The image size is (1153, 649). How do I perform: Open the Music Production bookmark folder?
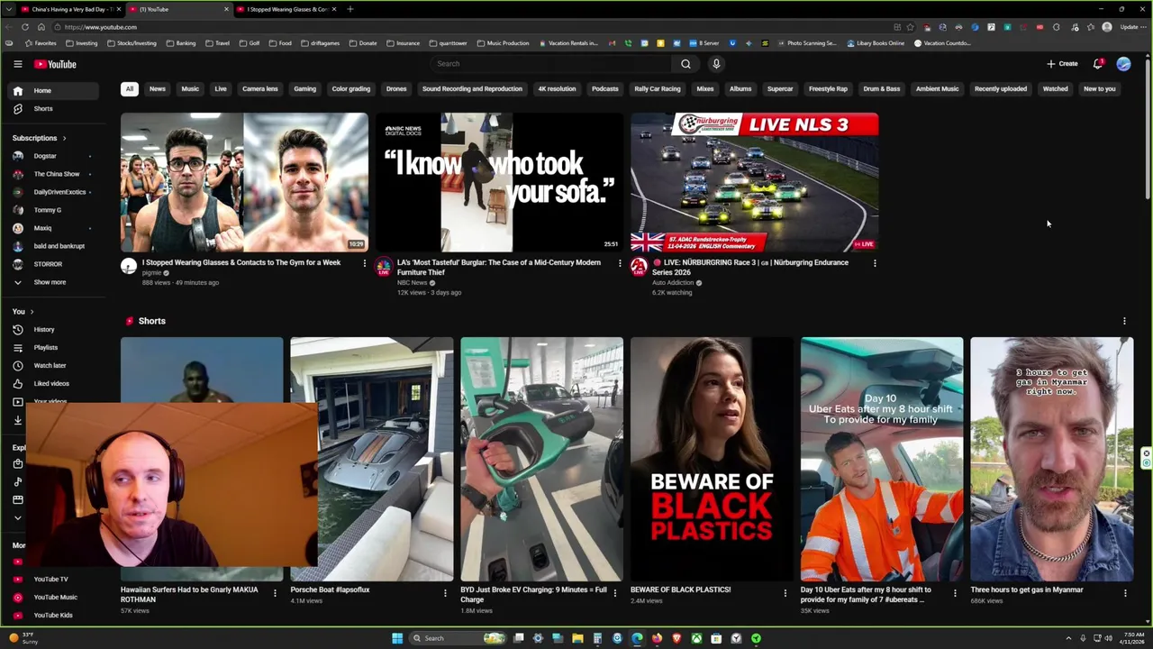tap(502, 43)
